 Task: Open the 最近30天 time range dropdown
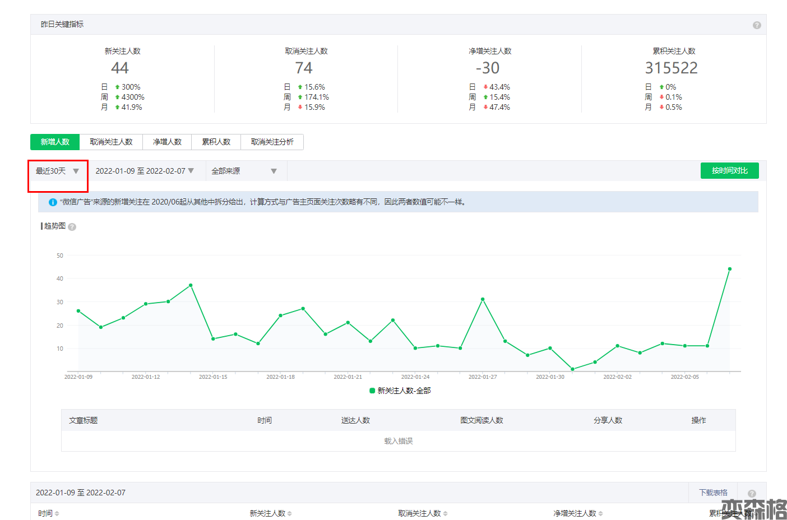pyautogui.click(x=57, y=171)
